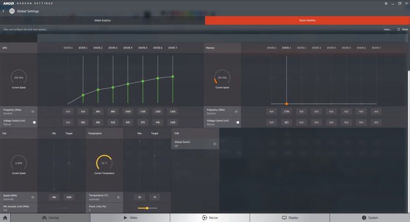Select GPU voltage field 845
This screenshot has height=222, width=410.
(128, 122)
